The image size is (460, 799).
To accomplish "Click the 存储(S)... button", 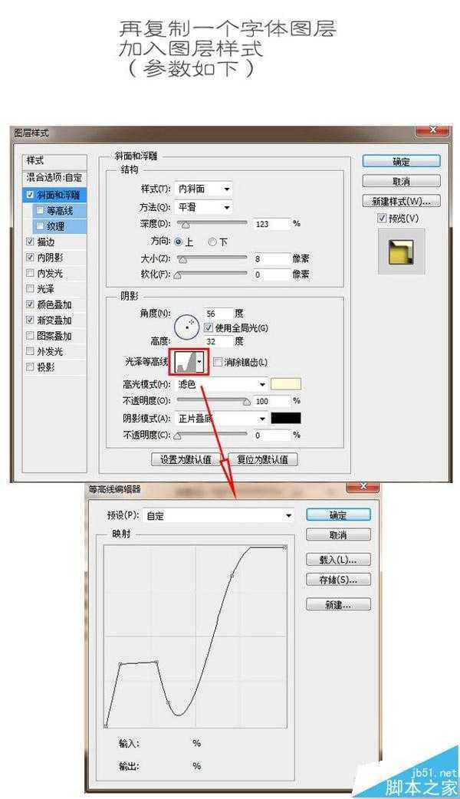I will point(338,580).
